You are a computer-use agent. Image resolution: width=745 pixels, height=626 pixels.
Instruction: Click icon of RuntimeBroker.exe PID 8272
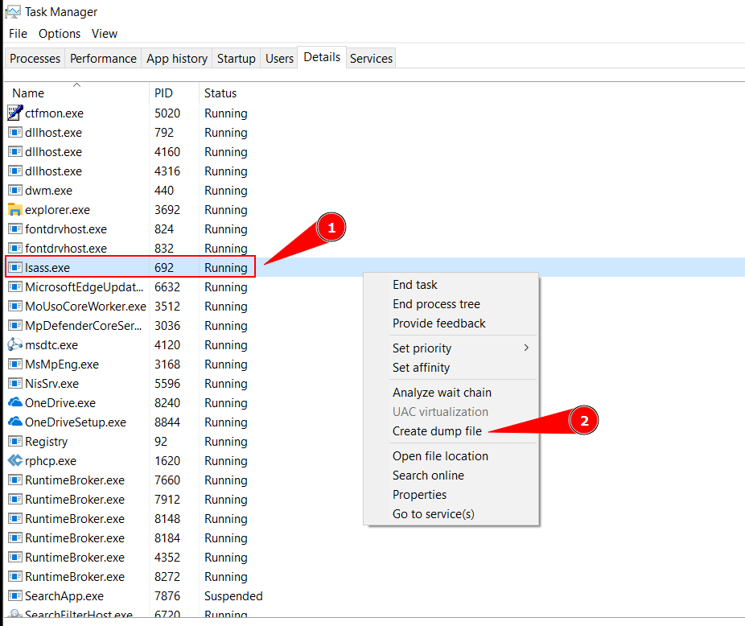click(x=15, y=577)
